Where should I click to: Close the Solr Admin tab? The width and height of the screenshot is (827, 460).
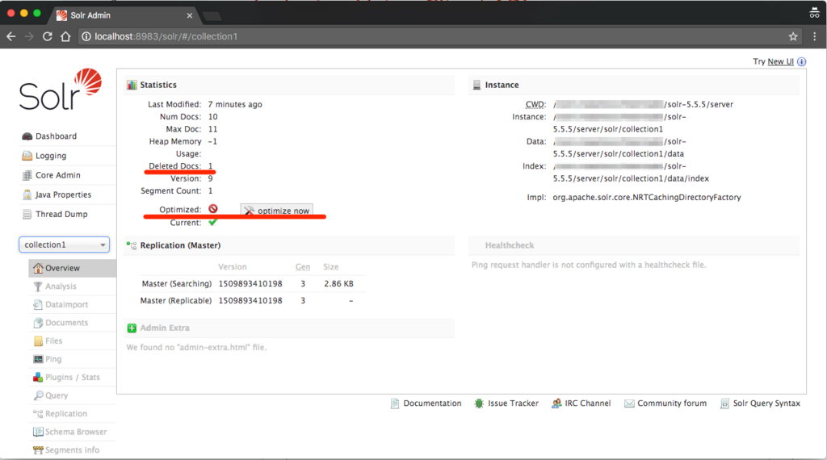pos(189,16)
